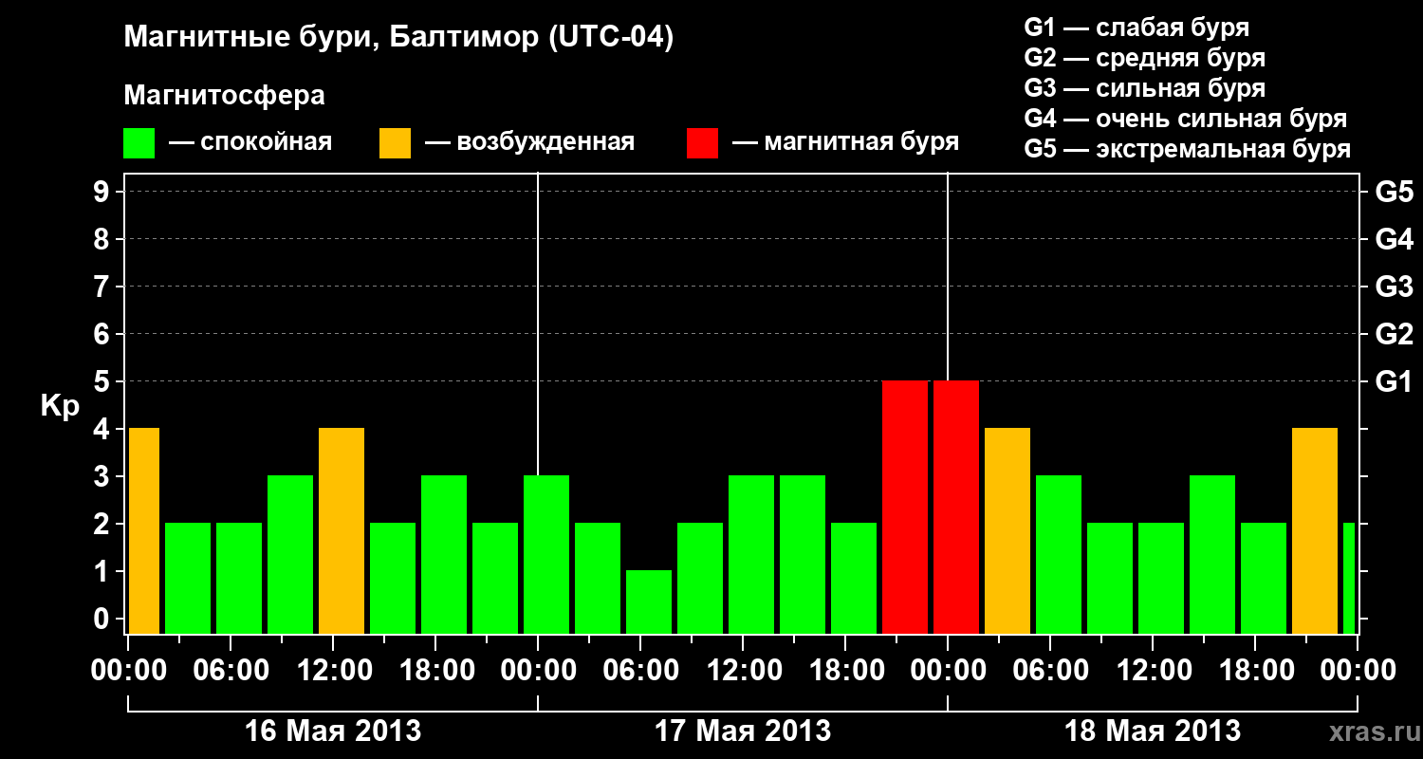Click the yellow Kp 4 bar at 12:00 May 16
The height and width of the screenshot is (759, 1423).
(x=342, y=530)
